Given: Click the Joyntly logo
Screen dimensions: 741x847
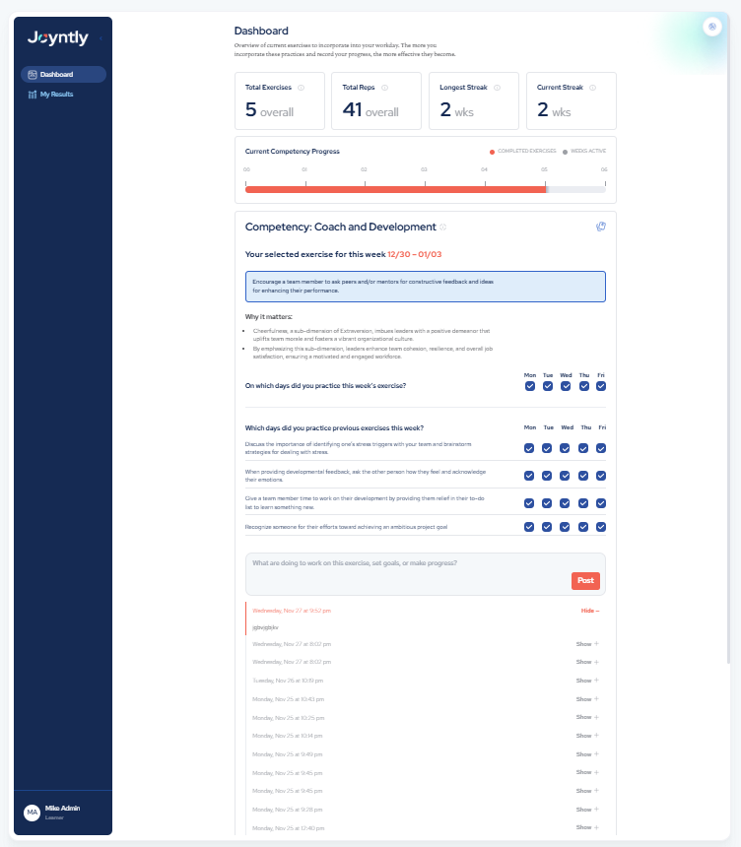Looking at the screenshot, I should (58, 38).
